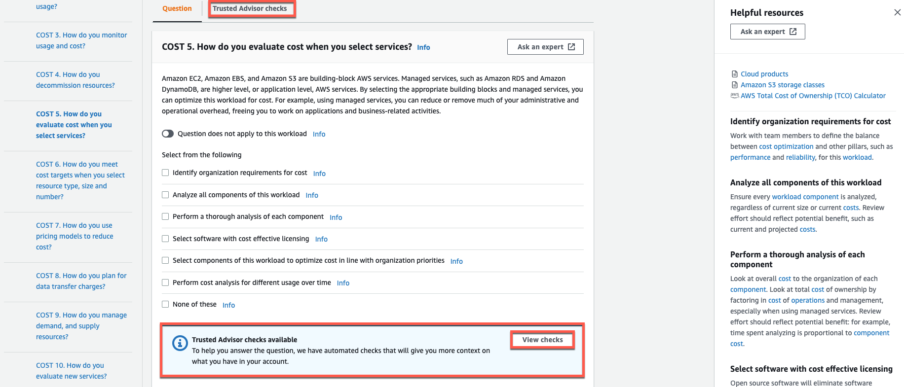Click the document icon beside Cloud products
Screen dimensions: 904x387
point(734,73)
